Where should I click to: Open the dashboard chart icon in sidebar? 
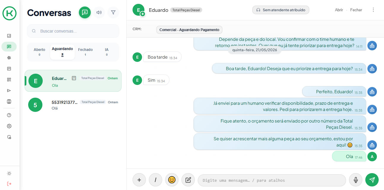[9, 36]
